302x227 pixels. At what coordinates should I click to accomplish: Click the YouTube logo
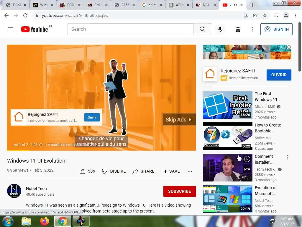[35, 29]
